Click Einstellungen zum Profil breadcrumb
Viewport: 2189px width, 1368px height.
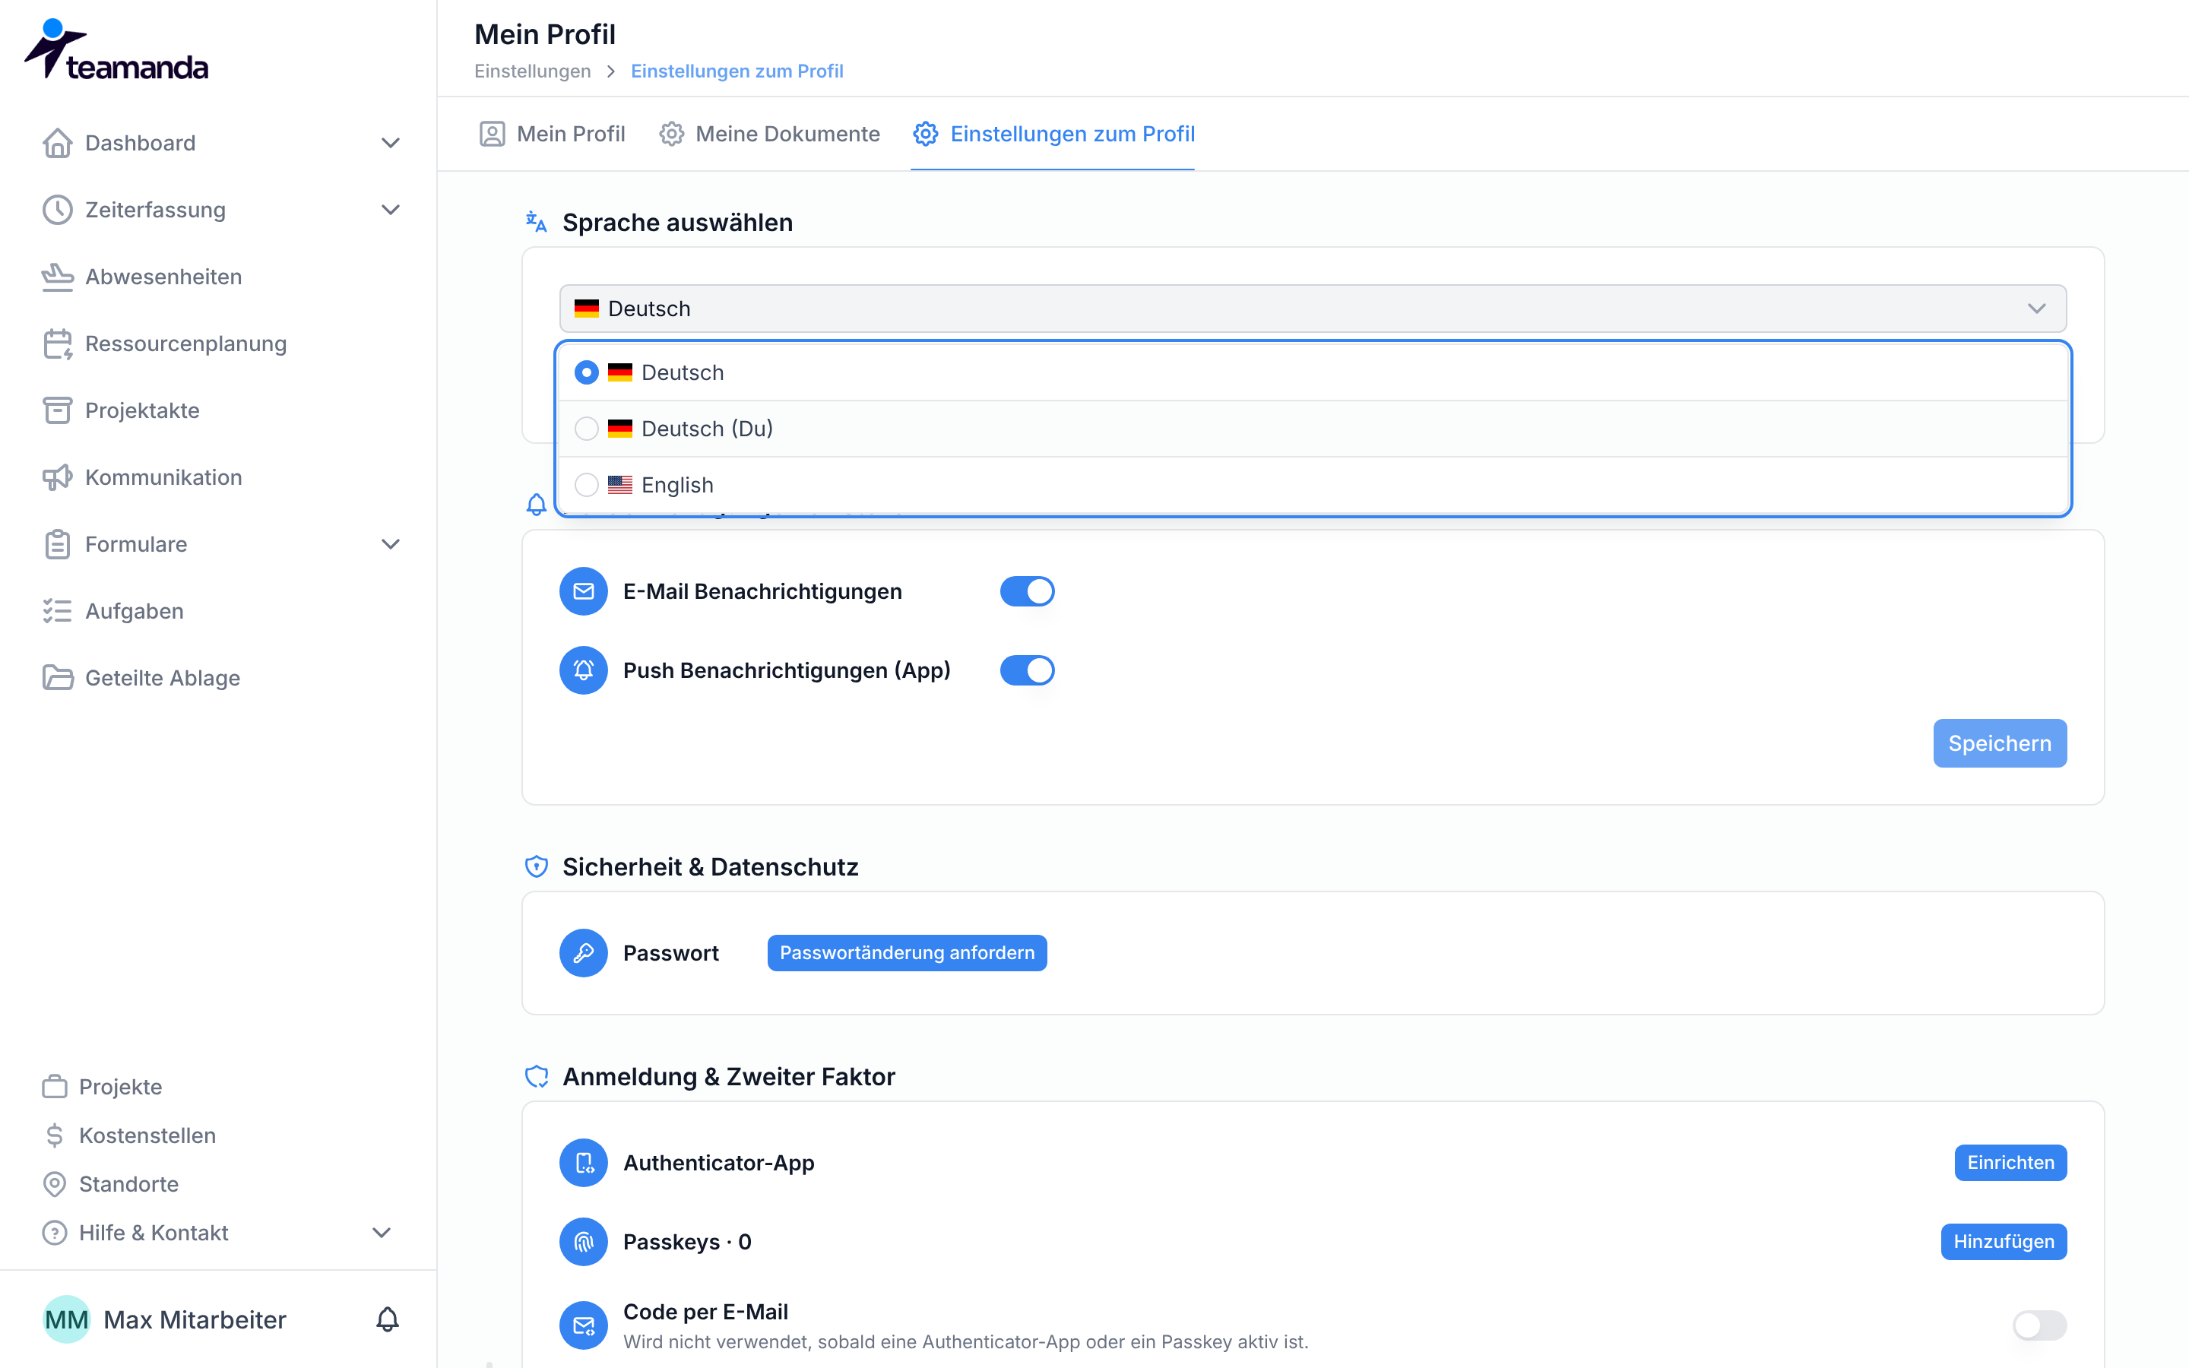tap(737, 71)
